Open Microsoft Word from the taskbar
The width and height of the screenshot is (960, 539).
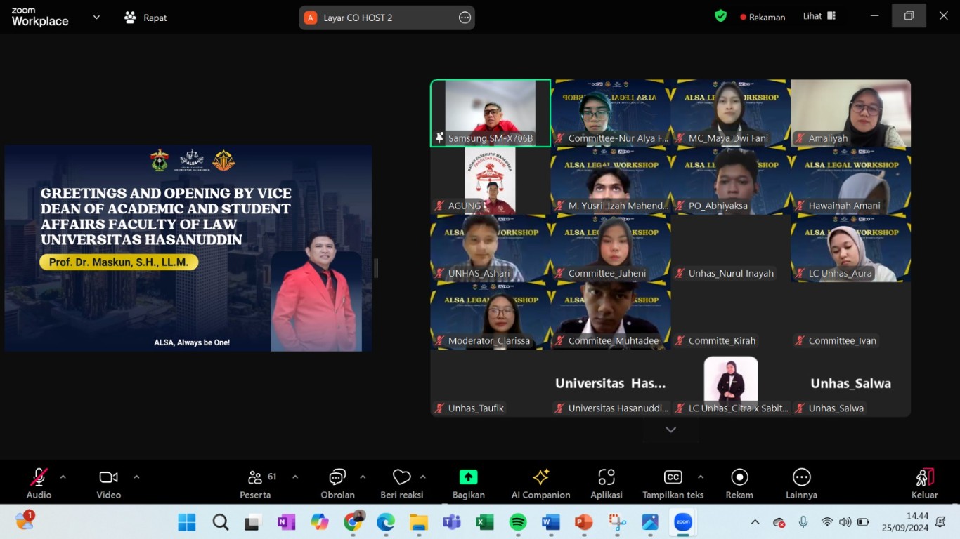coord(551,522)
